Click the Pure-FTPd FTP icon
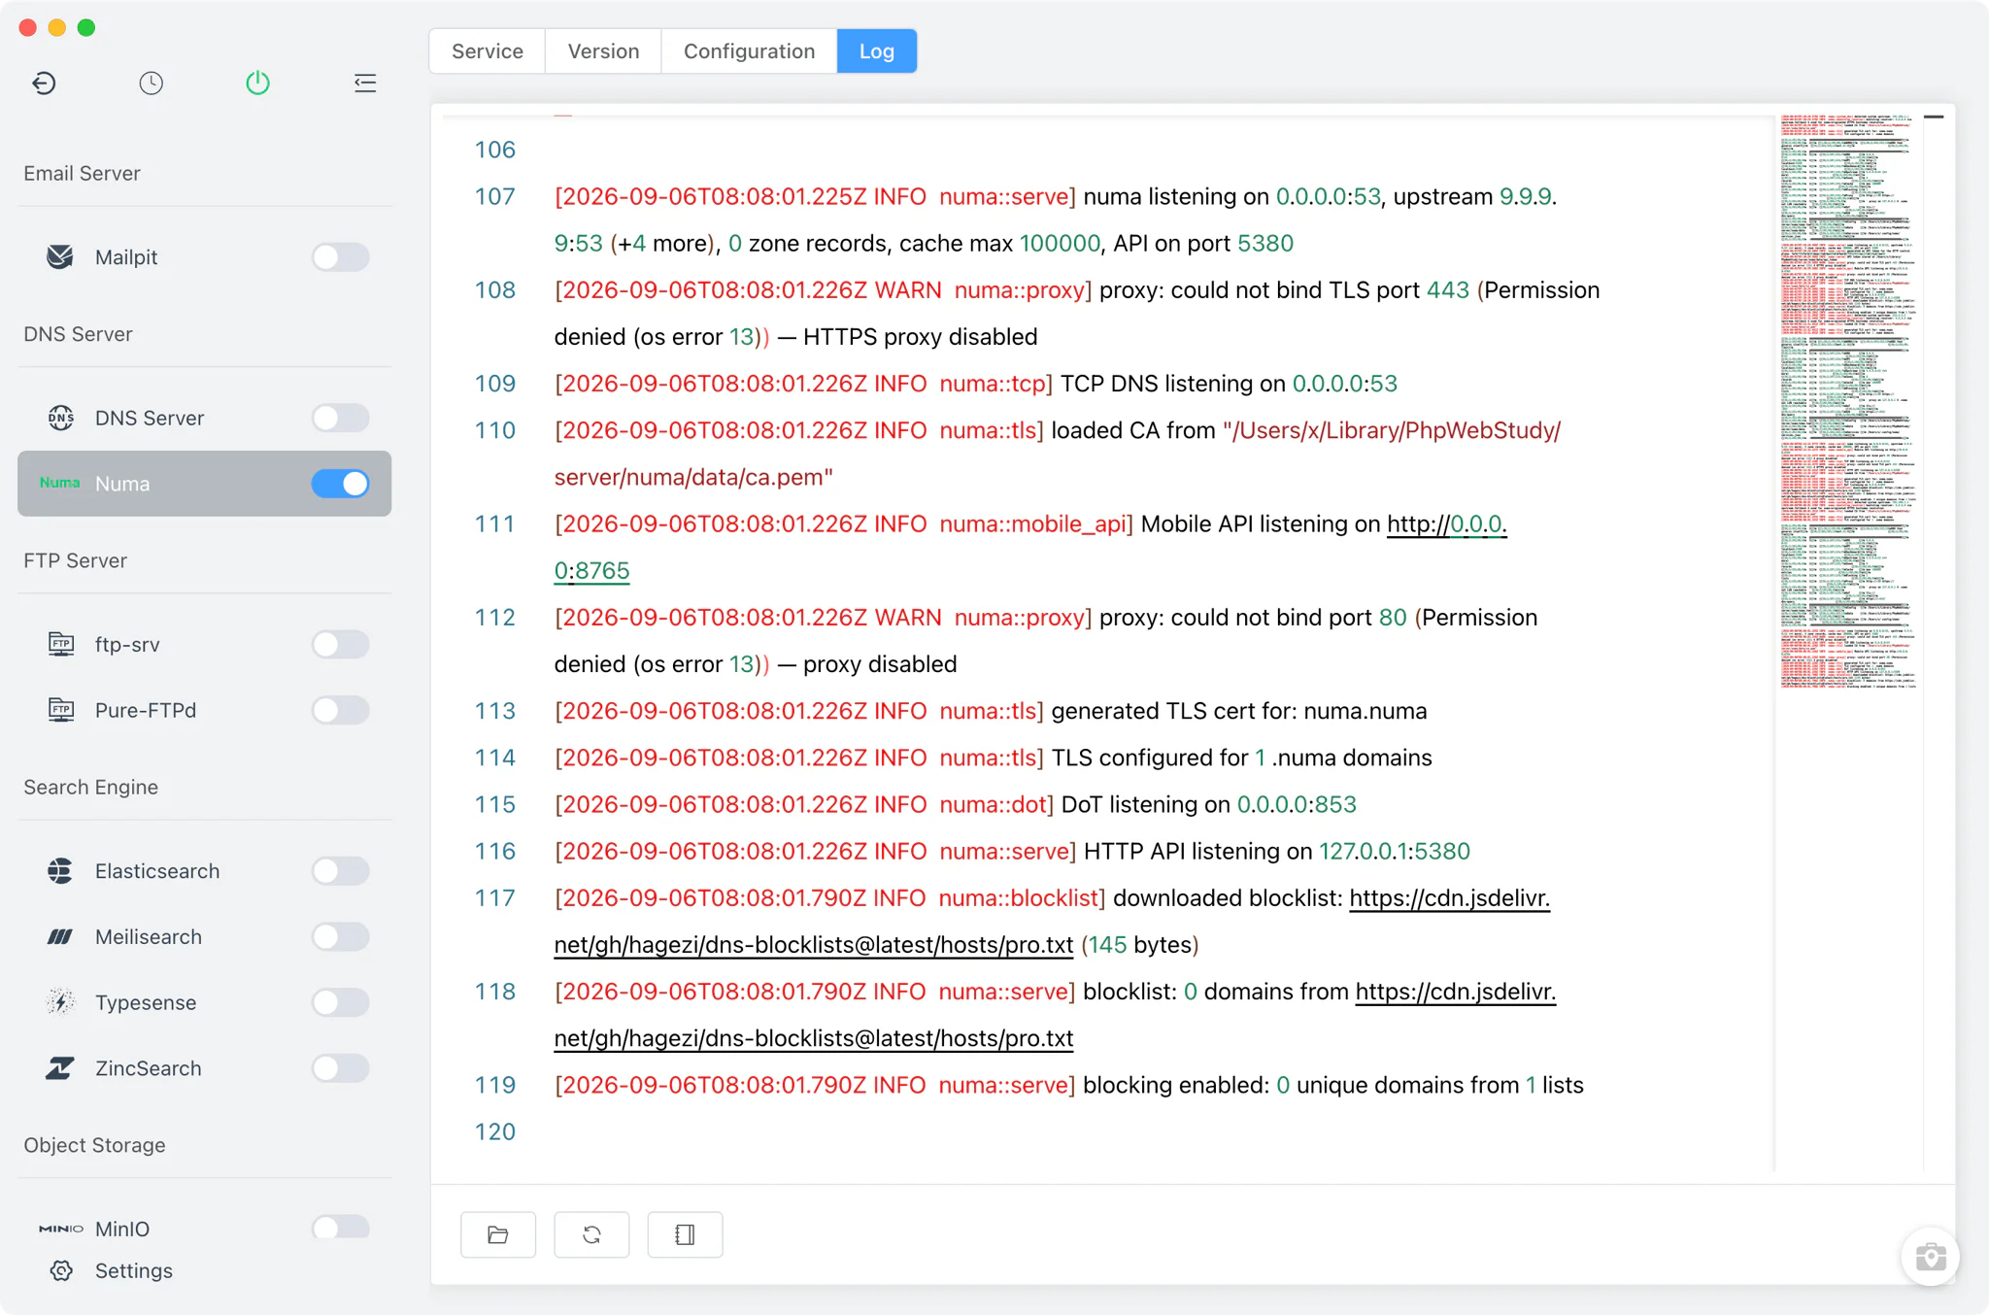The image size is (1989, 1315). point(60,710)
